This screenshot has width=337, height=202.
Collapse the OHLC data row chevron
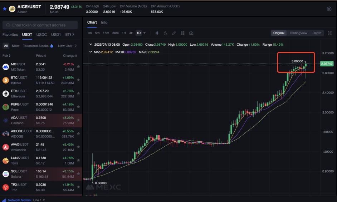click(91, 44)
